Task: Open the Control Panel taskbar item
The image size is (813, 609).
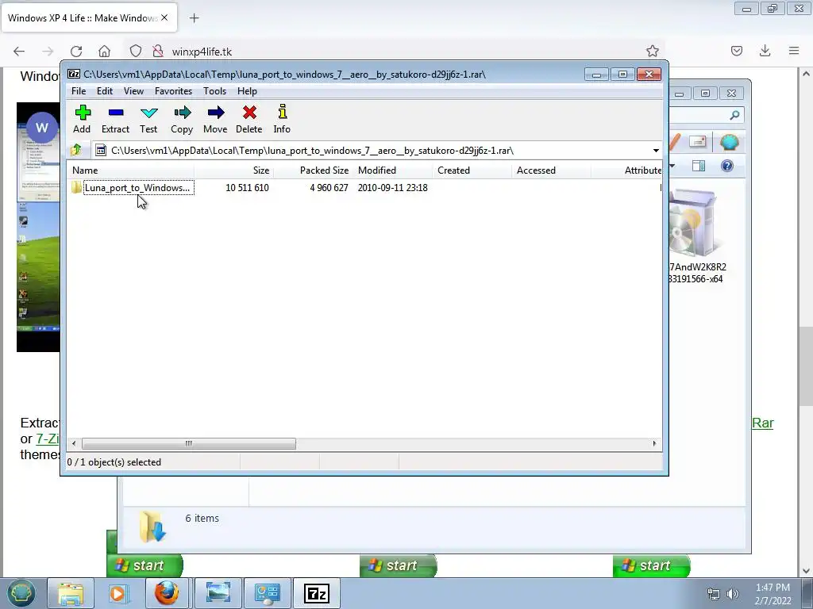Action: (x=268, y=593)
